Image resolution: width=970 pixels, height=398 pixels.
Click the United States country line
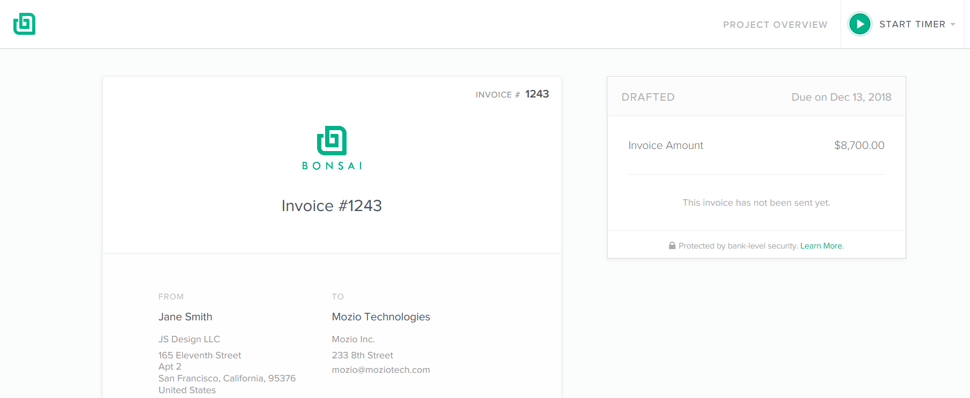tap(187, 390)
